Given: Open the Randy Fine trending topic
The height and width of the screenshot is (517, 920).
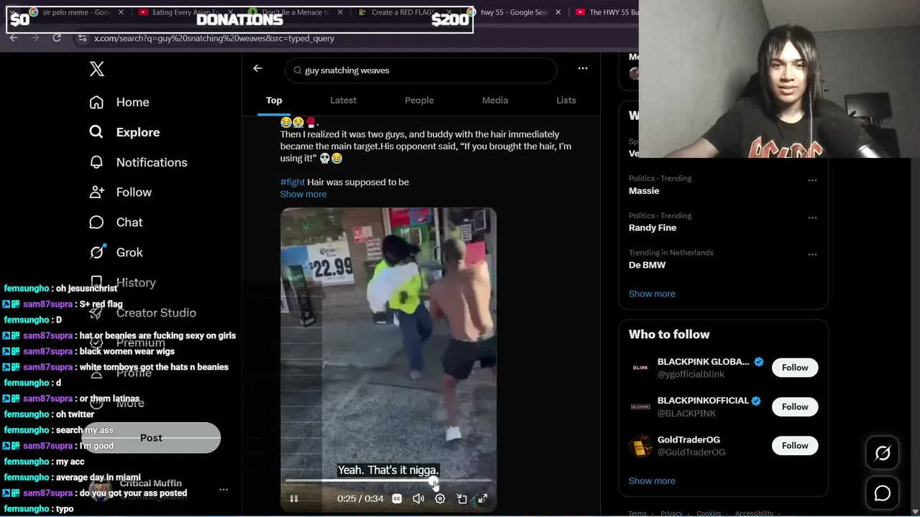Looking at the screenshot, I should pyautogui.click(x=653, y=228).
